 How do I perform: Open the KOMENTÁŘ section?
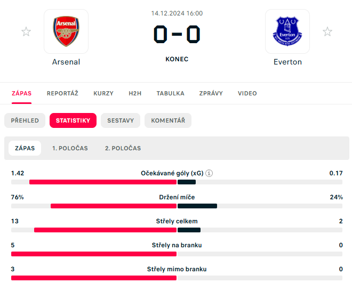(x=168, y=120)
